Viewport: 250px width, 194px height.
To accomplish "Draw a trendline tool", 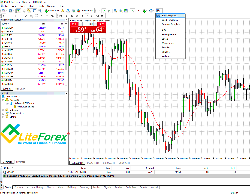I will point(26,16).
